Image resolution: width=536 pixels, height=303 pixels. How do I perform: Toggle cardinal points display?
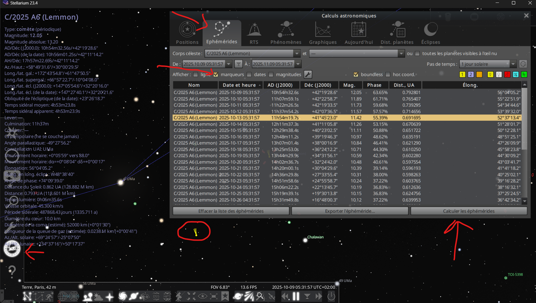(109, 296)
